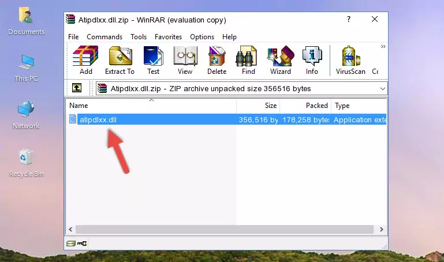Launch the Wizard toolbar icon

(281, 60)
